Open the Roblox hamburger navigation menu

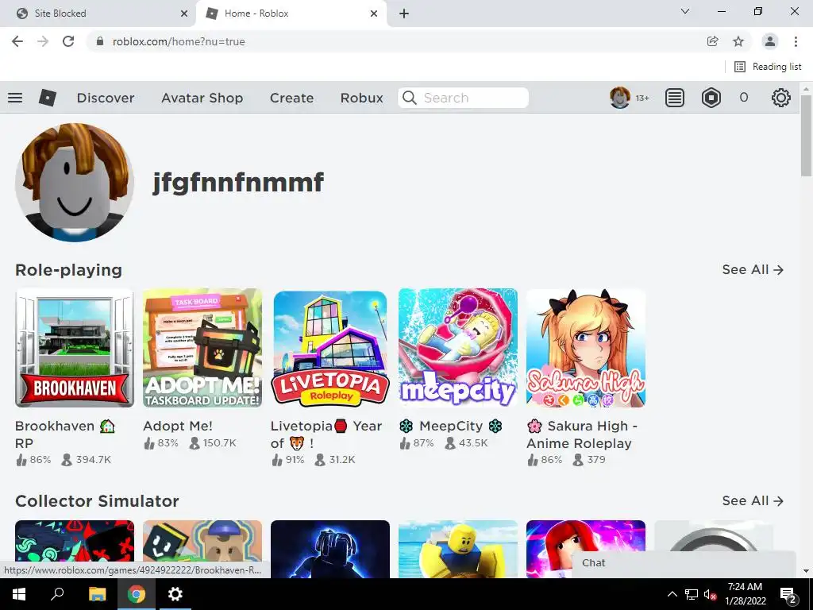point(15,98)
